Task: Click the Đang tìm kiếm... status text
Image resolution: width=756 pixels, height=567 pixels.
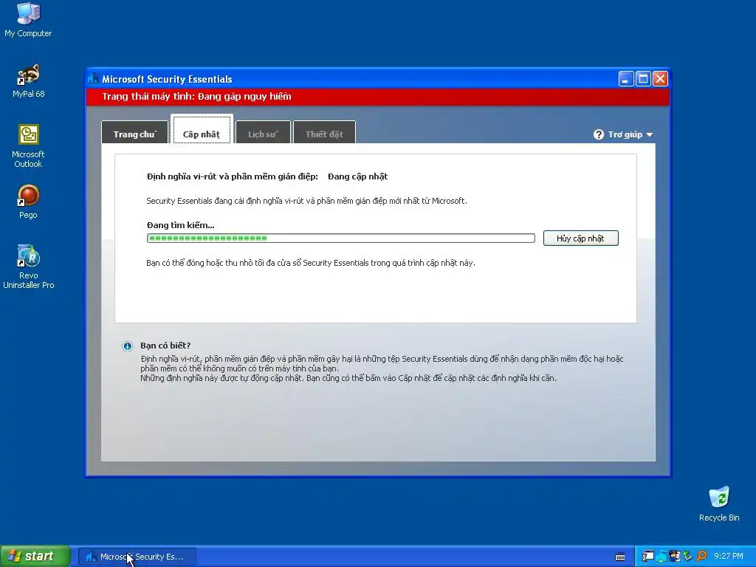Action: pos(180,225)
